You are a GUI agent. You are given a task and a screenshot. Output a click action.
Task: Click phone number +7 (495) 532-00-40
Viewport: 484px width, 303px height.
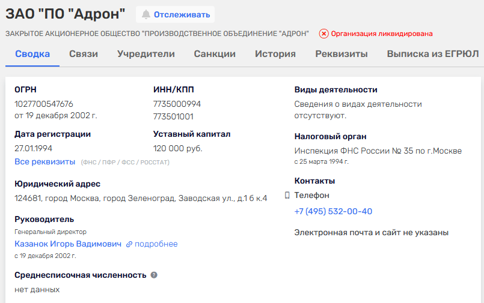click(333, 212)
